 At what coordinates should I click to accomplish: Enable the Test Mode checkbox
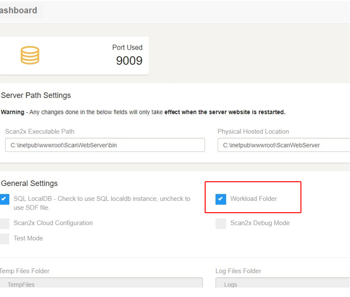(4, 238)
